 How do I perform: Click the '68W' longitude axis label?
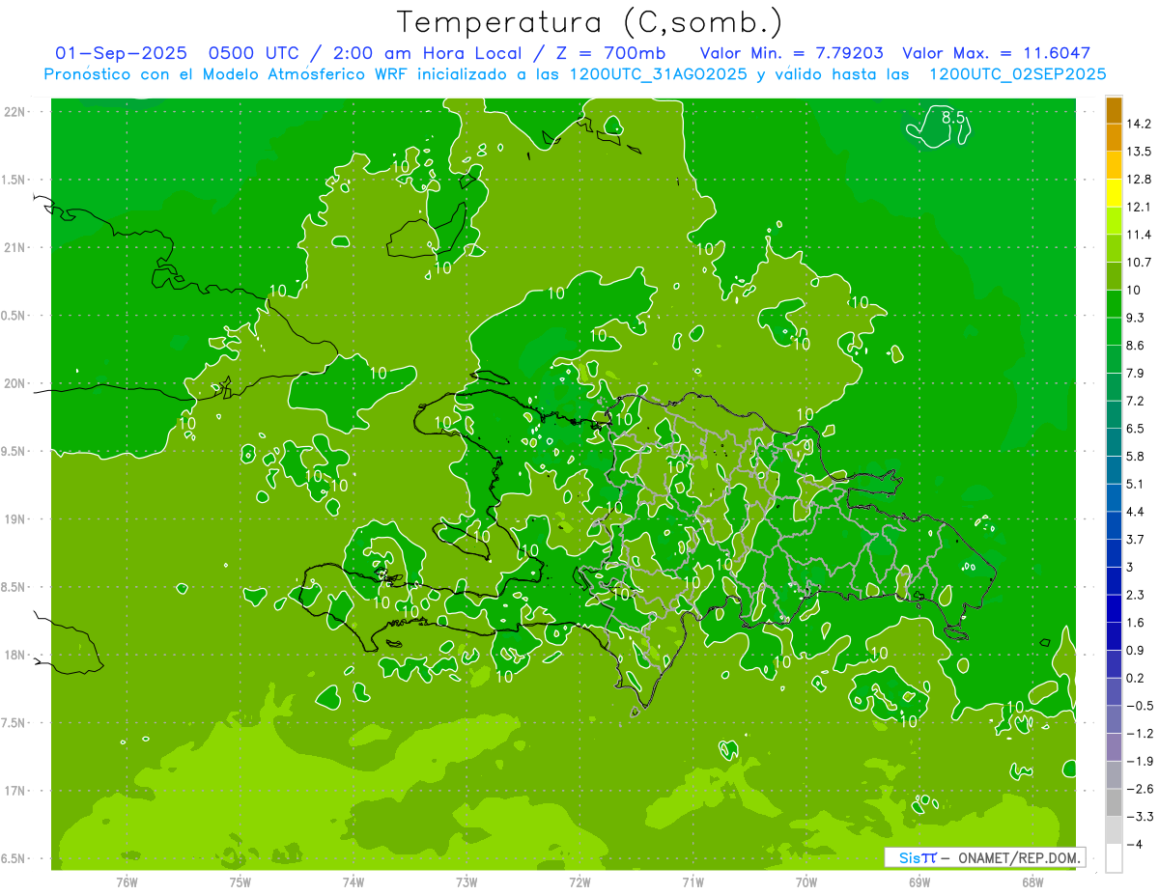[x=1032, y=882]
